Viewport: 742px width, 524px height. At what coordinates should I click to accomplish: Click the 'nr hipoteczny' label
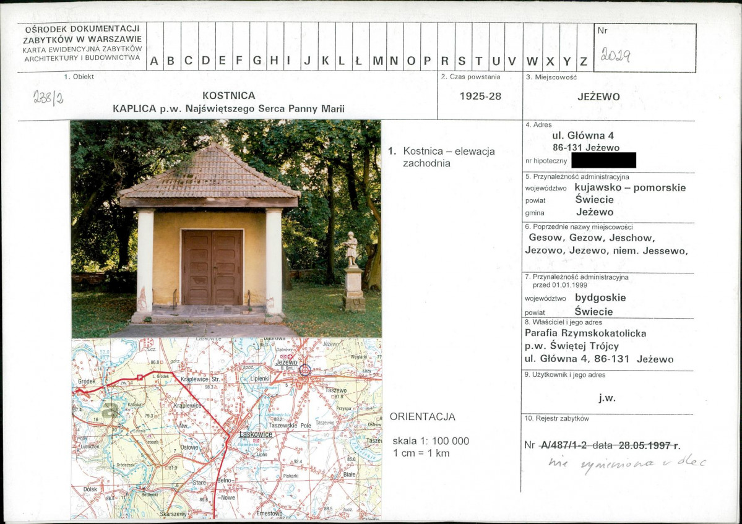[x=546, y=161]
